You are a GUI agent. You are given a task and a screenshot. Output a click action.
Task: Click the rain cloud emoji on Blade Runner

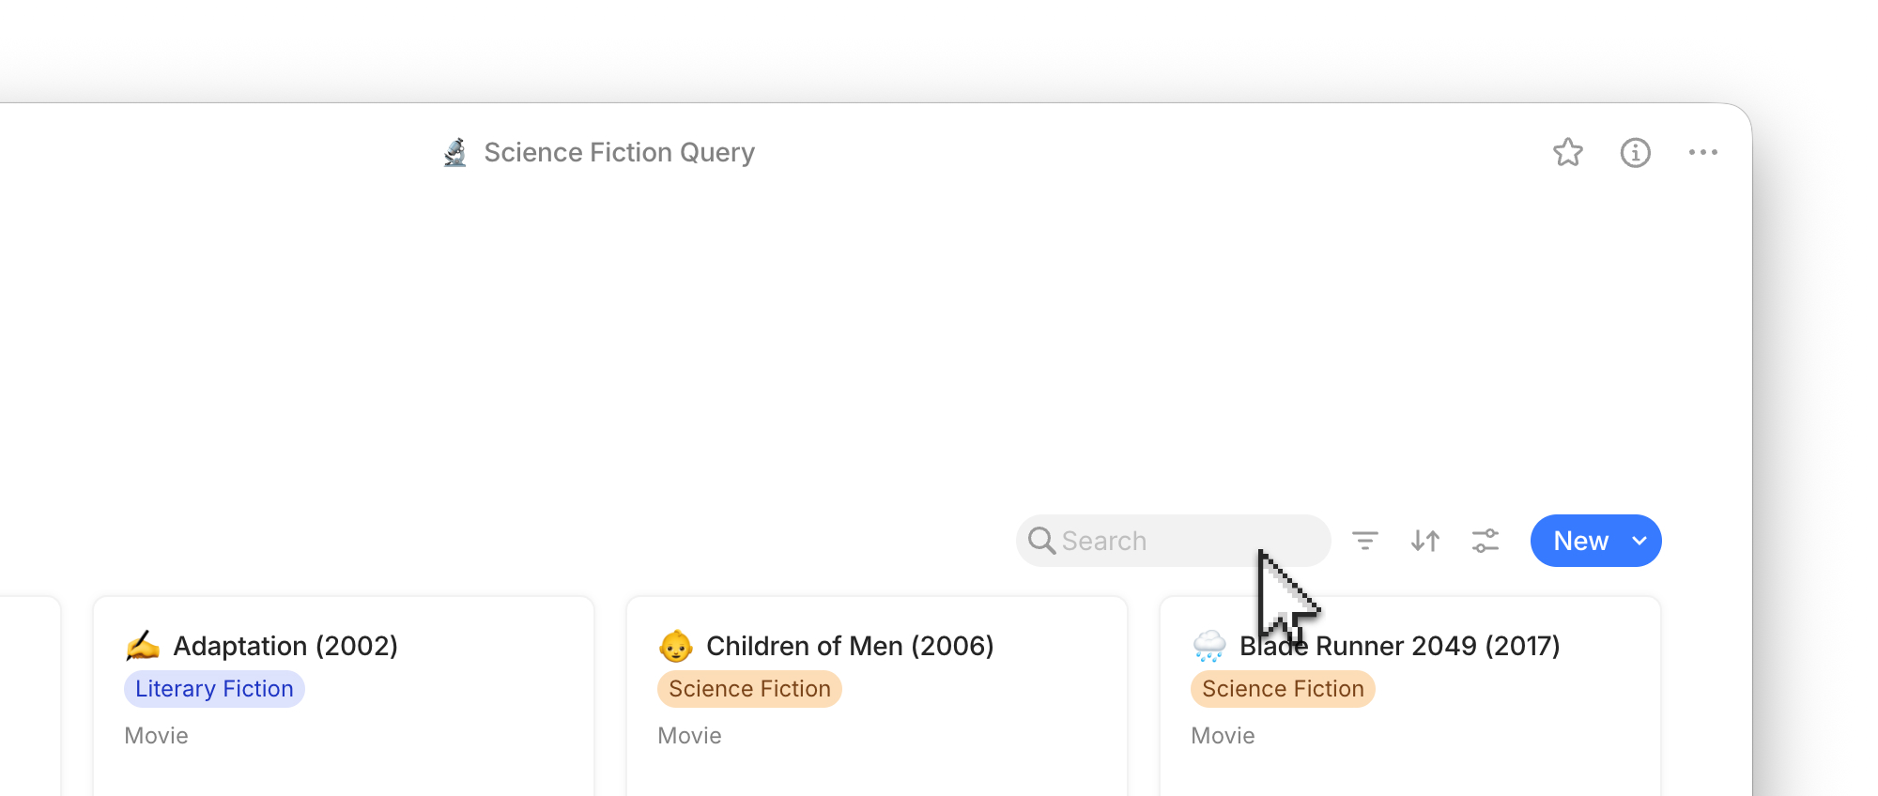click(x=1209, y=646)
